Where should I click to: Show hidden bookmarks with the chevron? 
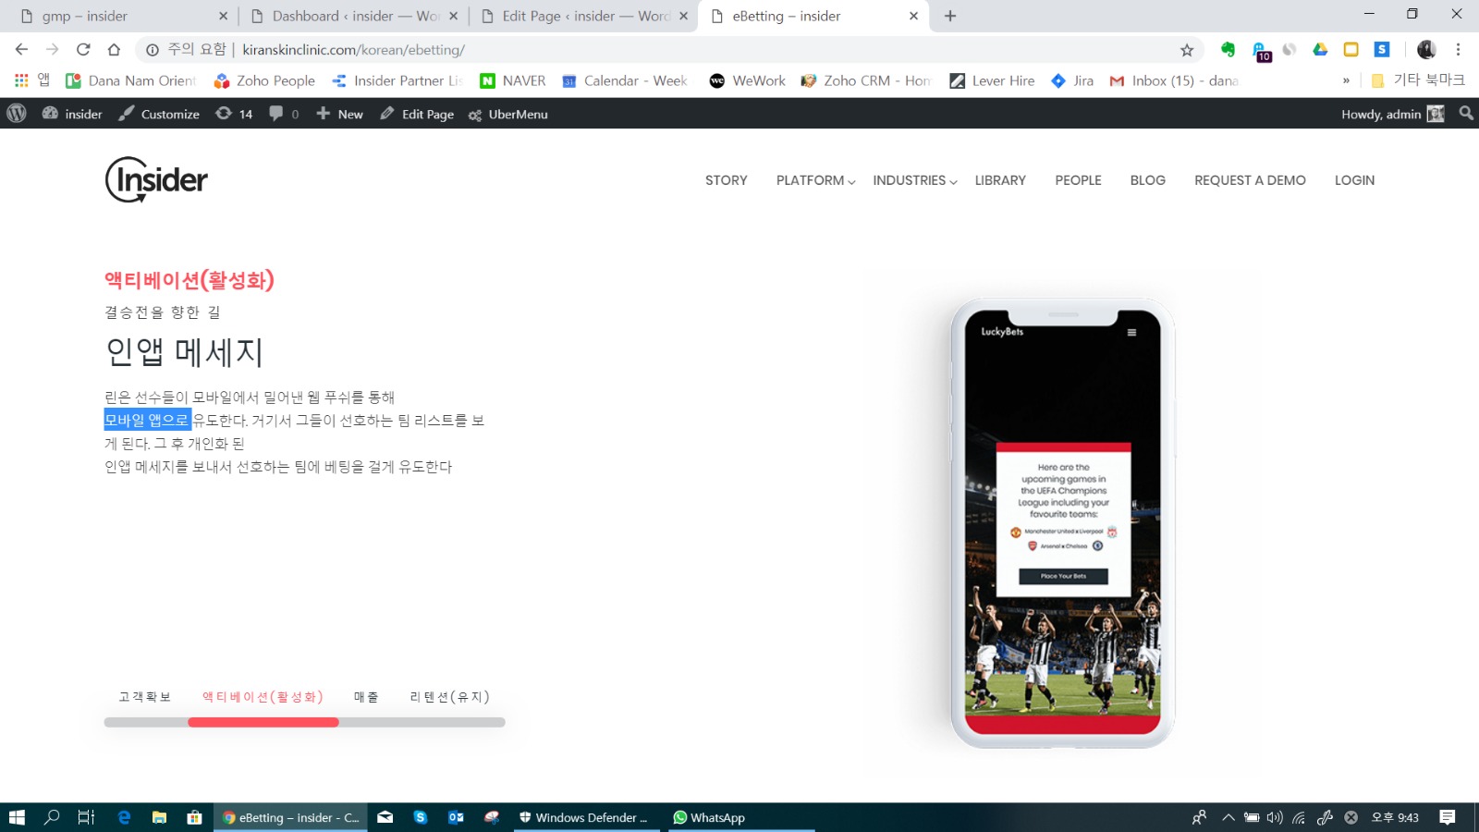tap(1346, 81)
